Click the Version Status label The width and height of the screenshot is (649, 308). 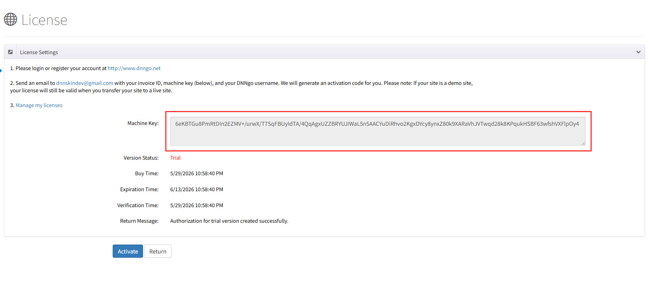tap(141, 158)
